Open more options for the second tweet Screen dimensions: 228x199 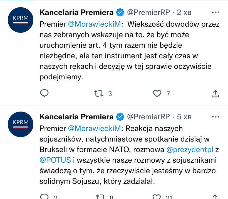point(215,117)
